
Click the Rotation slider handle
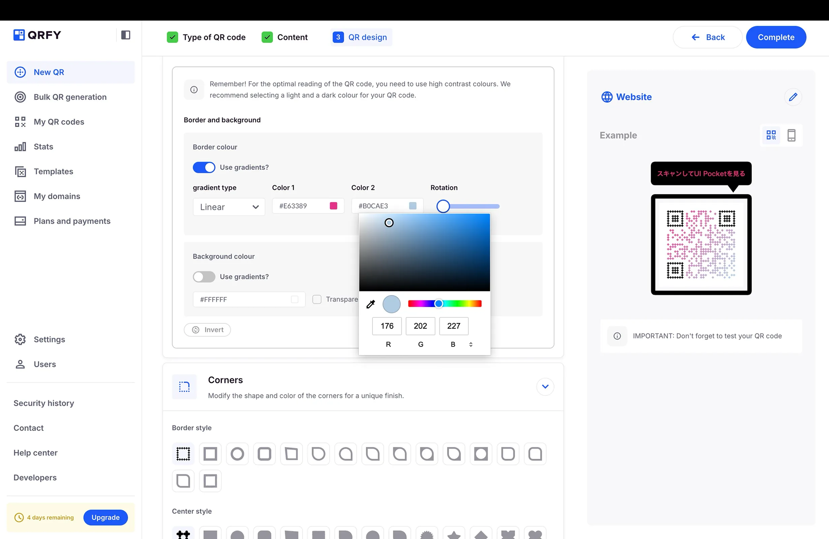pyautogui.click(x=443, y=206)
